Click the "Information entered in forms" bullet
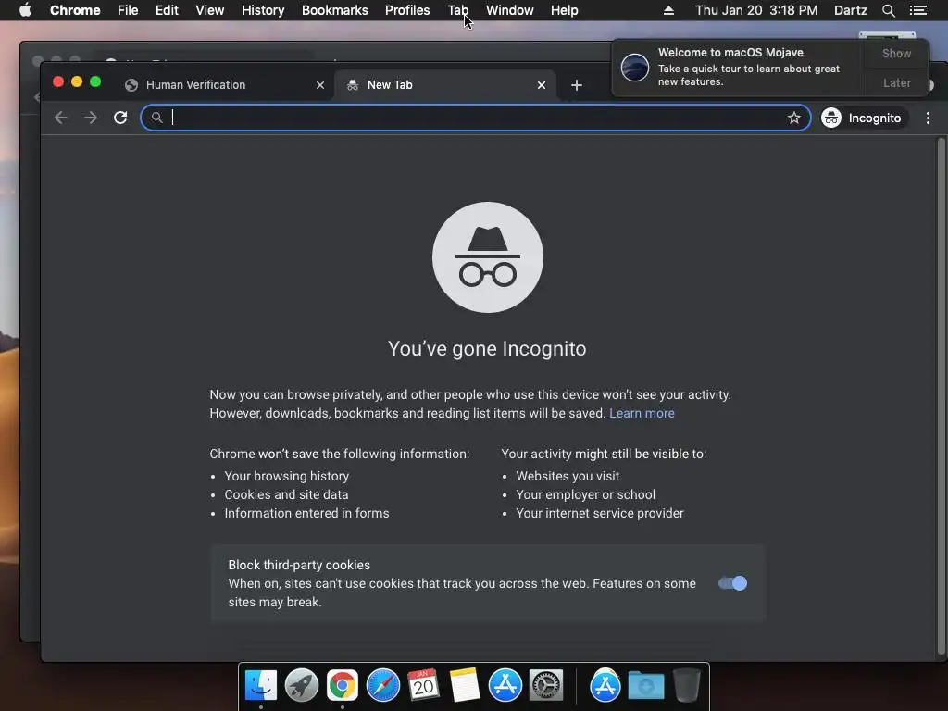Image resolution: width=948 pixels, height=711 pixels. tap(306, 513)
